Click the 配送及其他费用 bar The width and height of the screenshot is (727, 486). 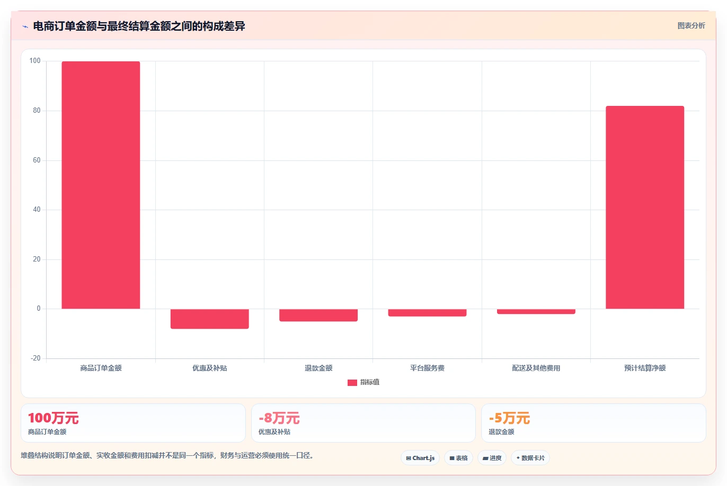[x=536, y=311]
